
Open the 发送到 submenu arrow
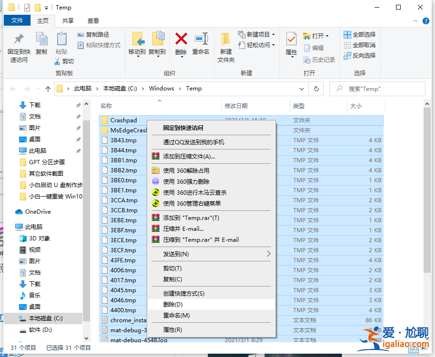coord(268,254)
